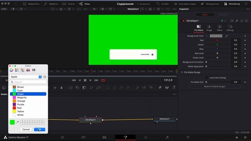Open Inspector panel options three dots

[x=248, y=9]
